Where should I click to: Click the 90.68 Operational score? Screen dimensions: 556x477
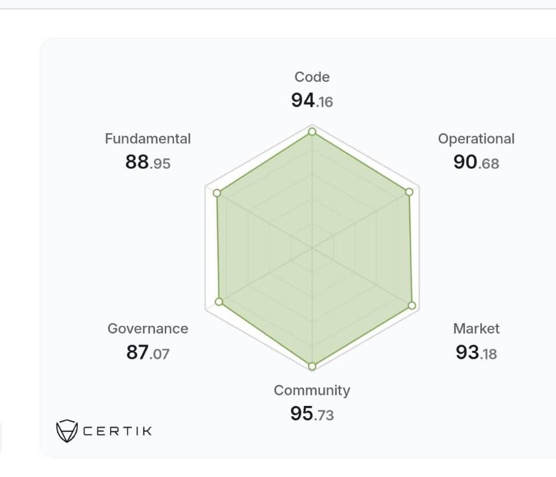[476, 162]
